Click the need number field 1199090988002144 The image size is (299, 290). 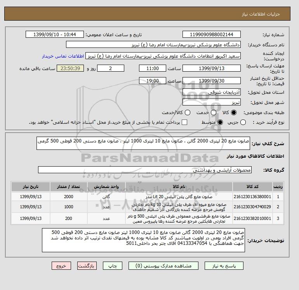(212, 34)
